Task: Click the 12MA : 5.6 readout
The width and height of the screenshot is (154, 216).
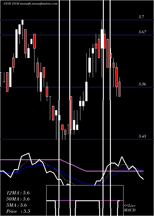Action: [x=18, y=193]
